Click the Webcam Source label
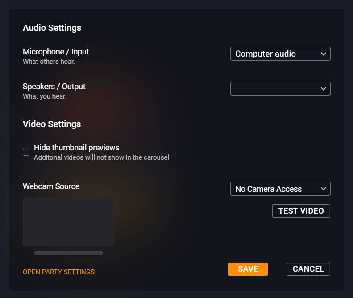Viewport: 353px width, 298px height. coord(51,186)
